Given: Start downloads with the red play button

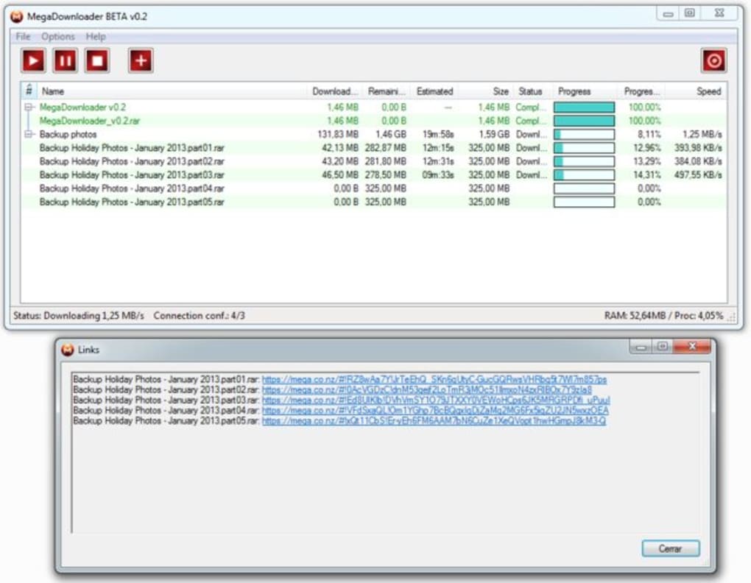Looking at the screenshot, I should (32, 60).
